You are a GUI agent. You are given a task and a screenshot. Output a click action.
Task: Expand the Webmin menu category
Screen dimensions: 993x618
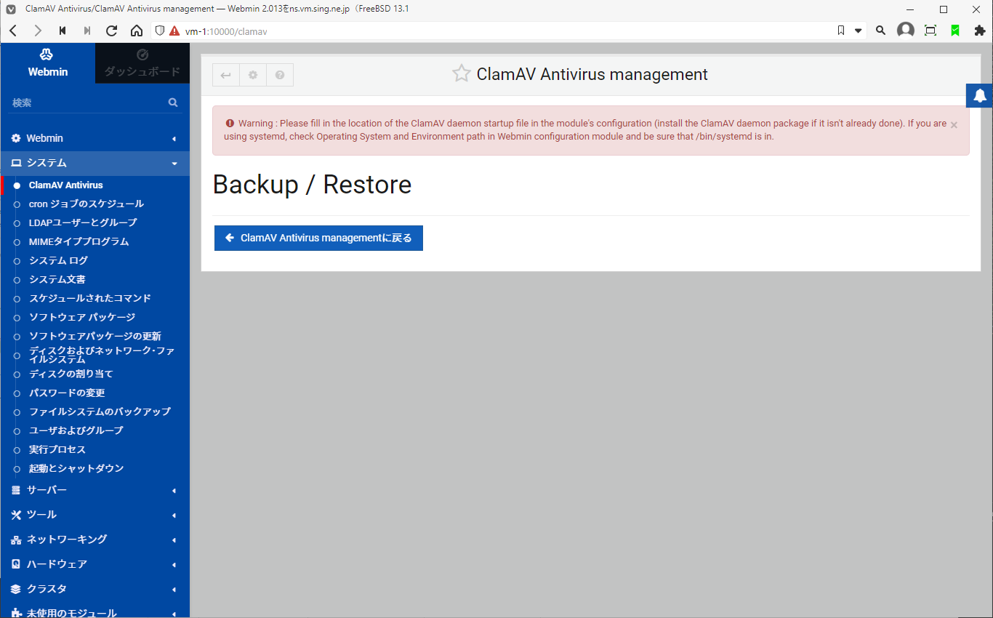pos(95,138)
